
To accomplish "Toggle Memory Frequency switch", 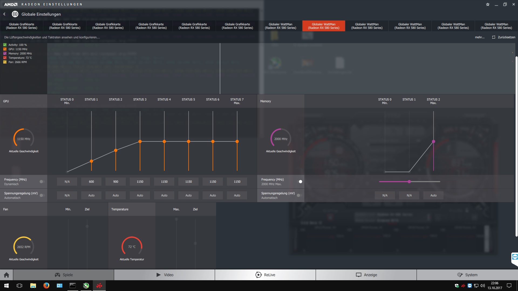I will pos(299,182).
